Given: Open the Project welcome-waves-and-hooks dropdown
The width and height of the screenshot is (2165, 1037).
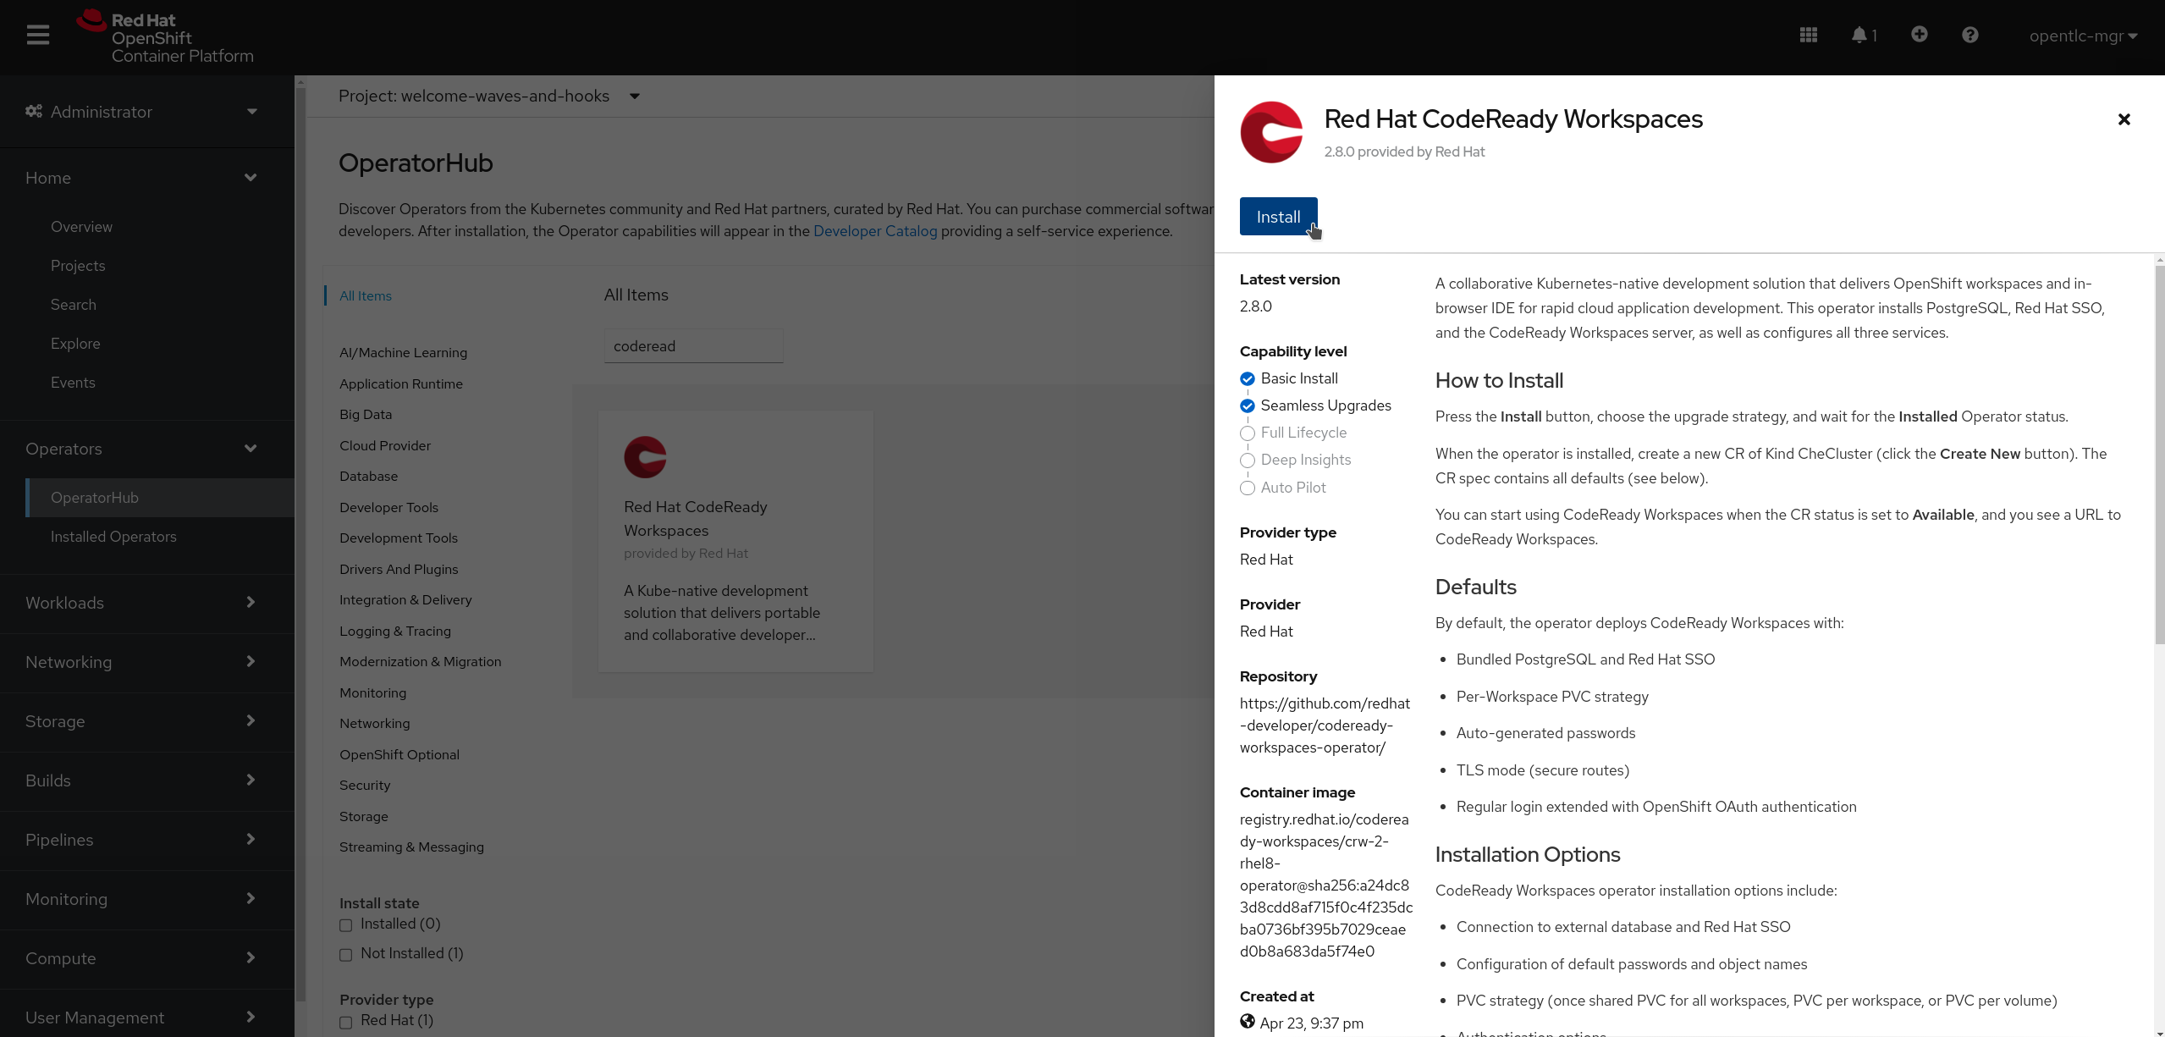Looking at the screenshot, I should [x=634, y=96].
